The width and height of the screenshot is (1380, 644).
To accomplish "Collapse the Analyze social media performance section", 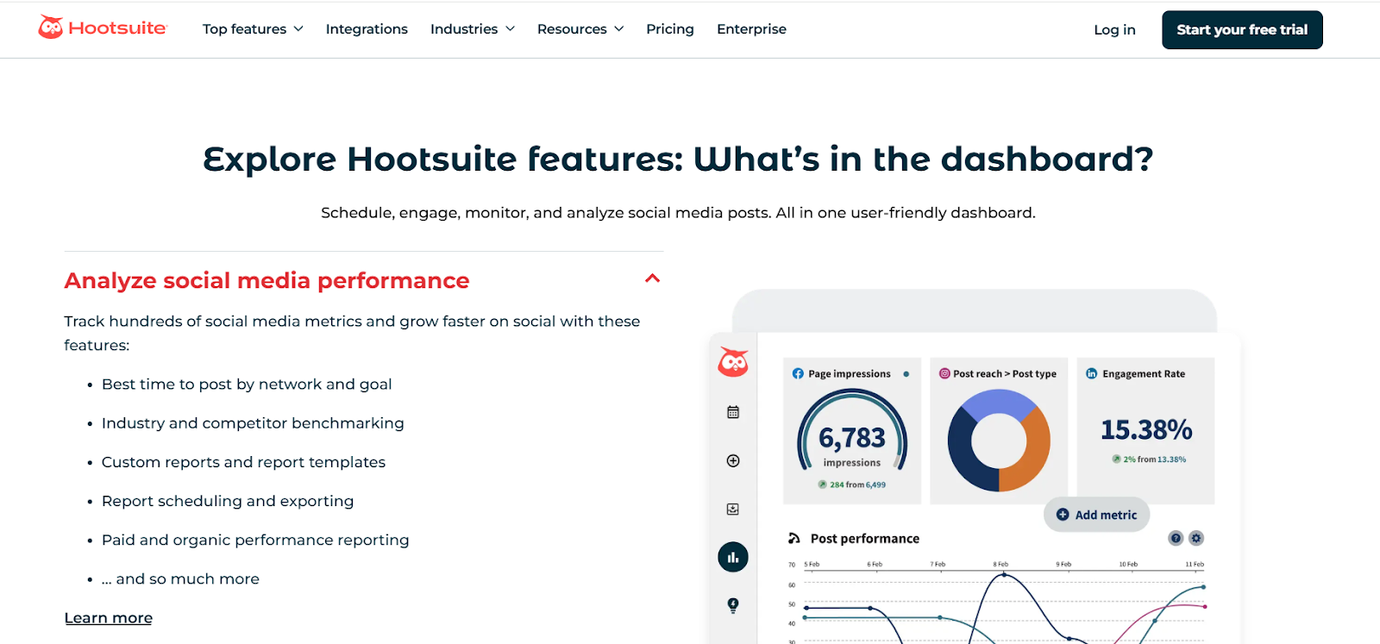I will 653,278.
